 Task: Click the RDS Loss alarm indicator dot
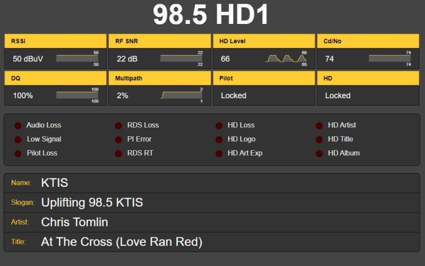tap(118, 126)
